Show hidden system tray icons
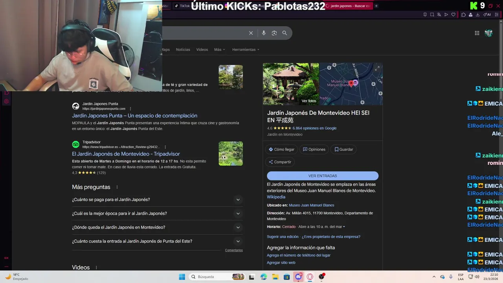 434,277
